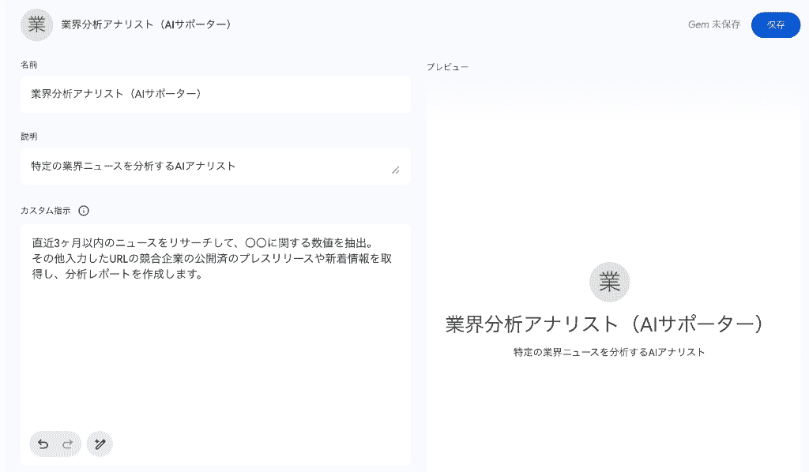The image size is (809, 472).
Task: Click the description field resize handle
Action: pos(396,170)
